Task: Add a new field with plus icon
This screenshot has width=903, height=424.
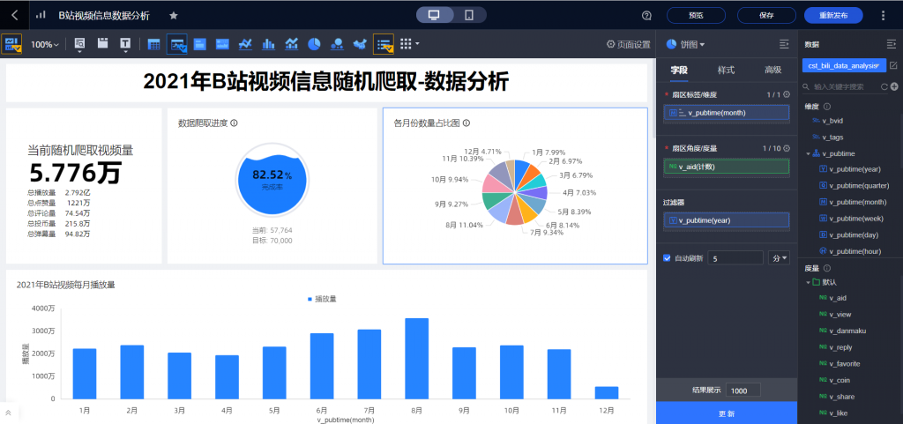Action: coord(894,87)
